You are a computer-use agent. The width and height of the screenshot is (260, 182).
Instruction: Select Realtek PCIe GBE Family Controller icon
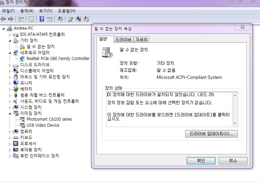pos(22,59)
